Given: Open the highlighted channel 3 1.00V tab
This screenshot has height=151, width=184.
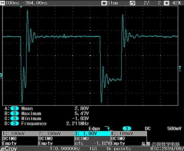Looking at the screenshot, I should coord(92,134).
